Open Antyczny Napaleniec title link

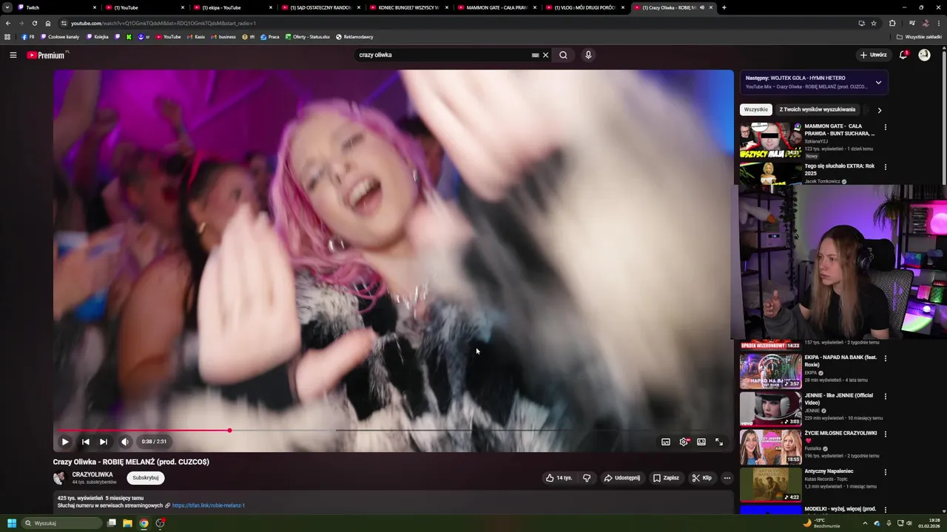829,471
